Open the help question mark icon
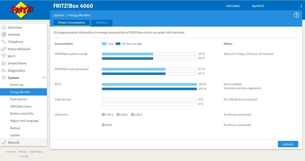Image resolution: width=305 pixels, height=161 pixels. tap(296, 15)
